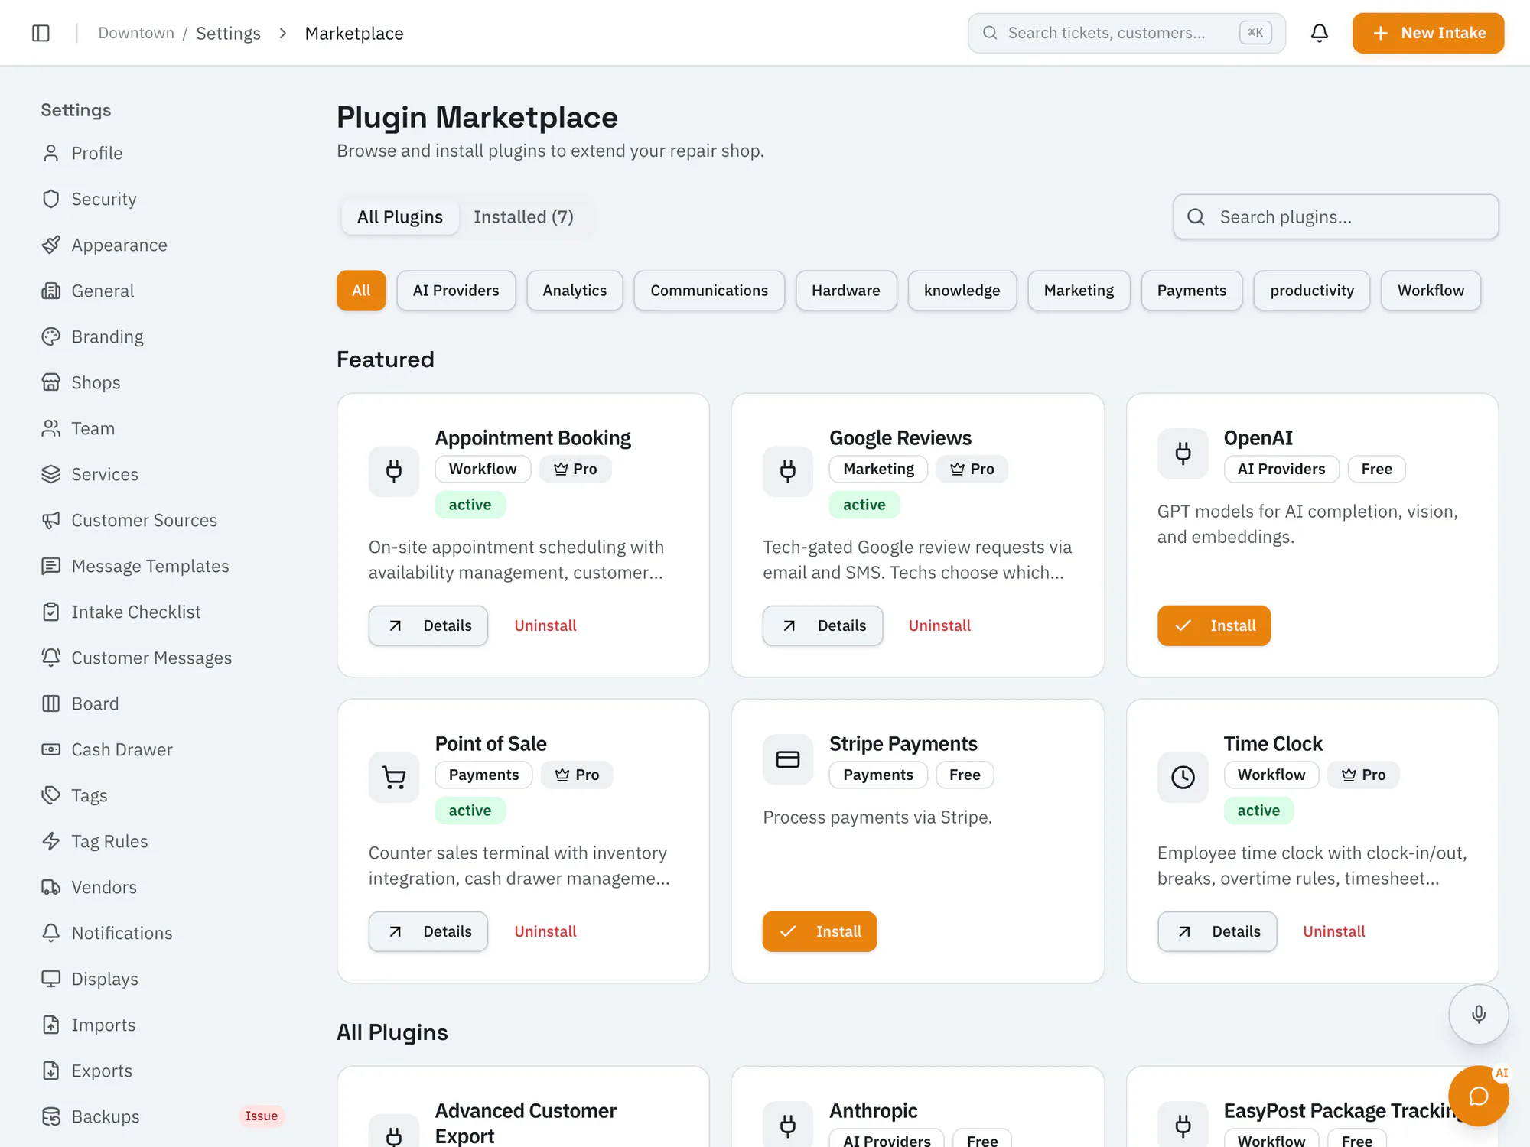Screen dimensions: 1530x1147
Task: Filter by Payments category chip
Action: 1191,291
